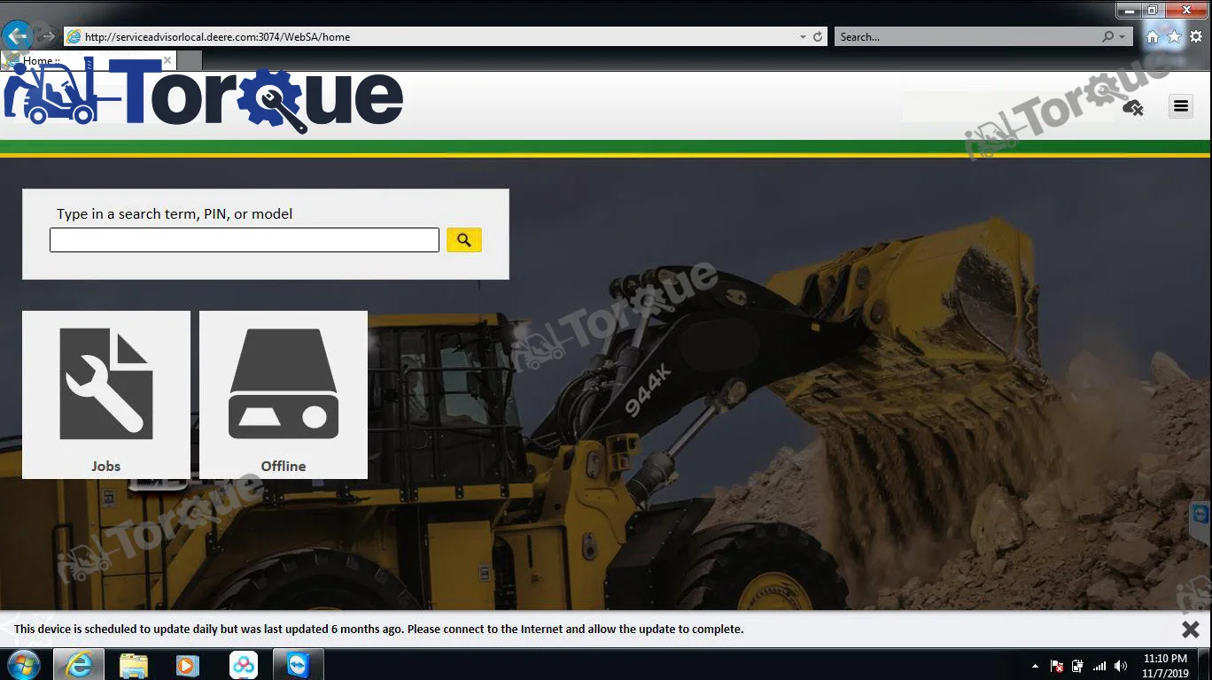Go back with the browser back arrow

point(17,35)
